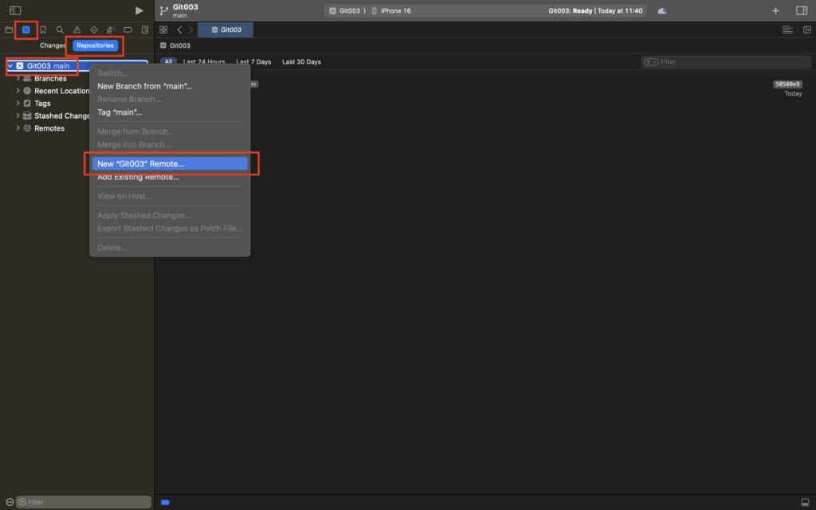Expand the Branches group

pos(18,78)
